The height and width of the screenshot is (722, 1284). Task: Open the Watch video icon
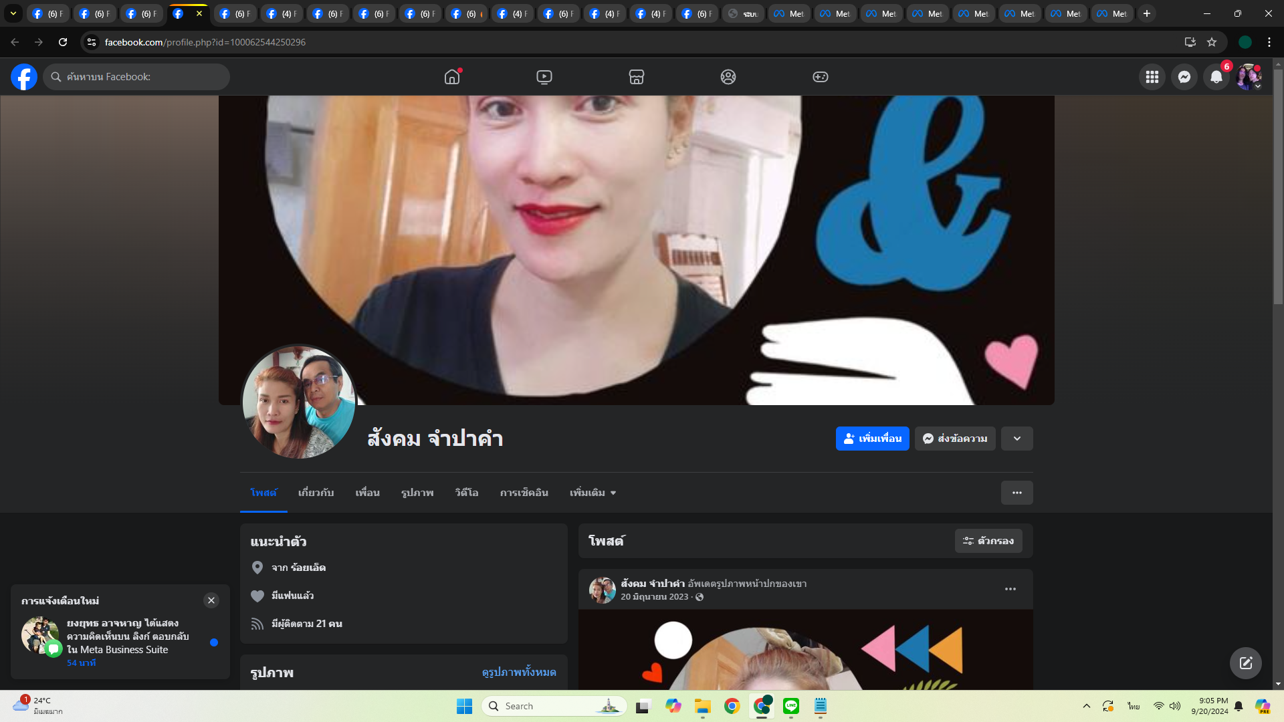pyautogui.click(x=544, y=77)
